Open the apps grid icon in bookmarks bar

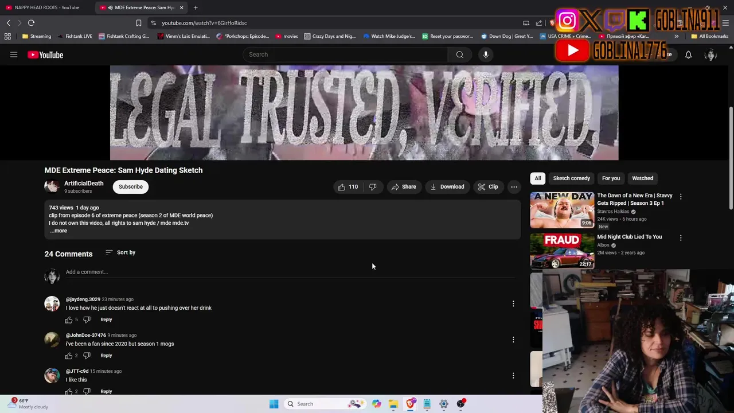(7, 36)
